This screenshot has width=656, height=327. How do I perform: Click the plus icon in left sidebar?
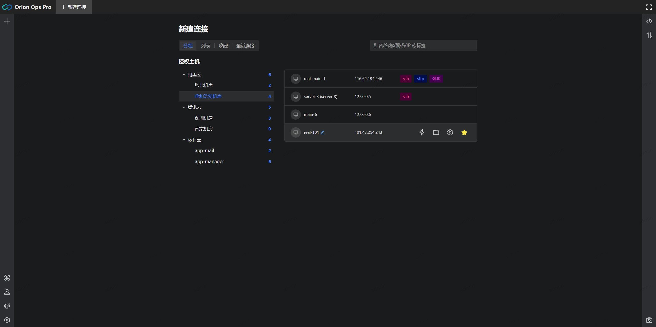pos(7,21)
